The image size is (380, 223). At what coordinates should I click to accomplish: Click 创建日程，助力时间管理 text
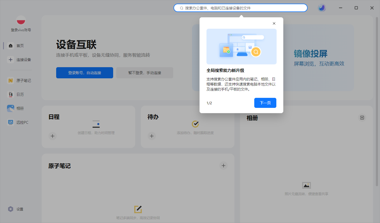pyautogui.click(x=96, y=133)
